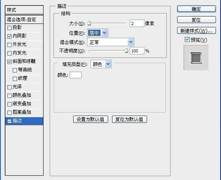Open the white stroke 颜色 swatch
Viewport: 221px width, 180px height.
(75, 75)
